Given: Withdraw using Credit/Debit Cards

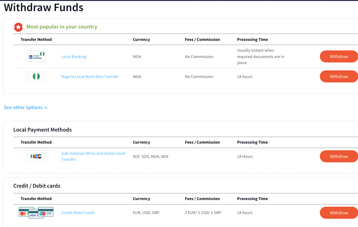Looking at the screenshot, I should (339, 213).
